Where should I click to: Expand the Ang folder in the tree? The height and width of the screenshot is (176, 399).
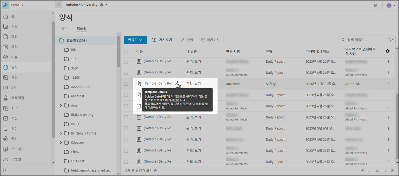click(61, 105)
